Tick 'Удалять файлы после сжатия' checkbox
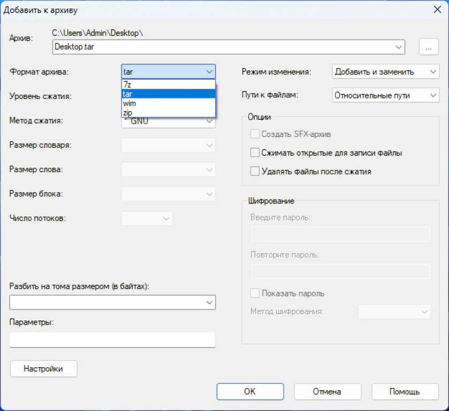The height and width of the screenshot is (411, 449). (x=255, y=172)
